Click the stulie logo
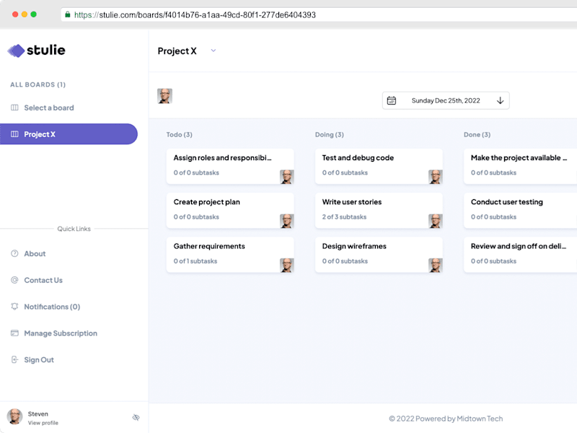Image resolution: width=577 pixels, height=433 pixels. pyautogui.click(x=36, y=51)
